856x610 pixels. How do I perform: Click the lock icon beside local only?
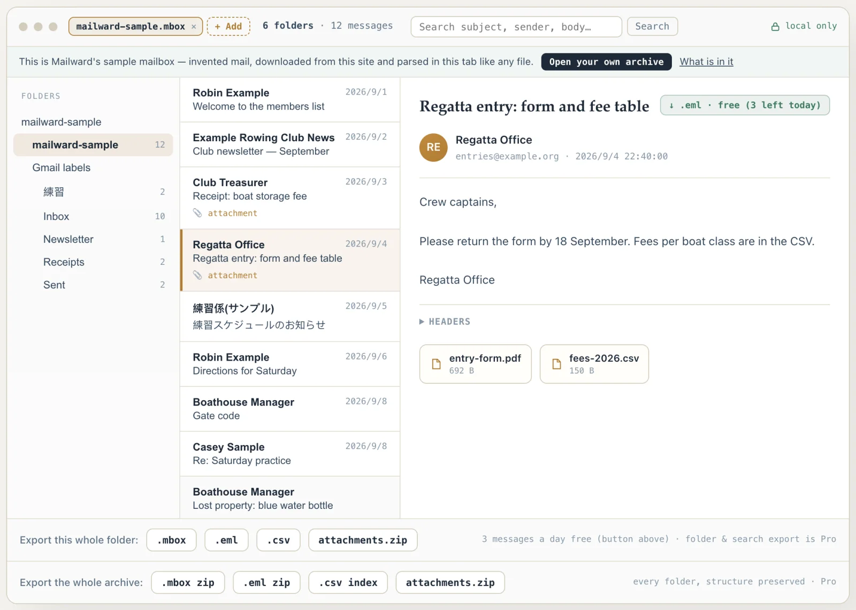click(x=775, y=26)
